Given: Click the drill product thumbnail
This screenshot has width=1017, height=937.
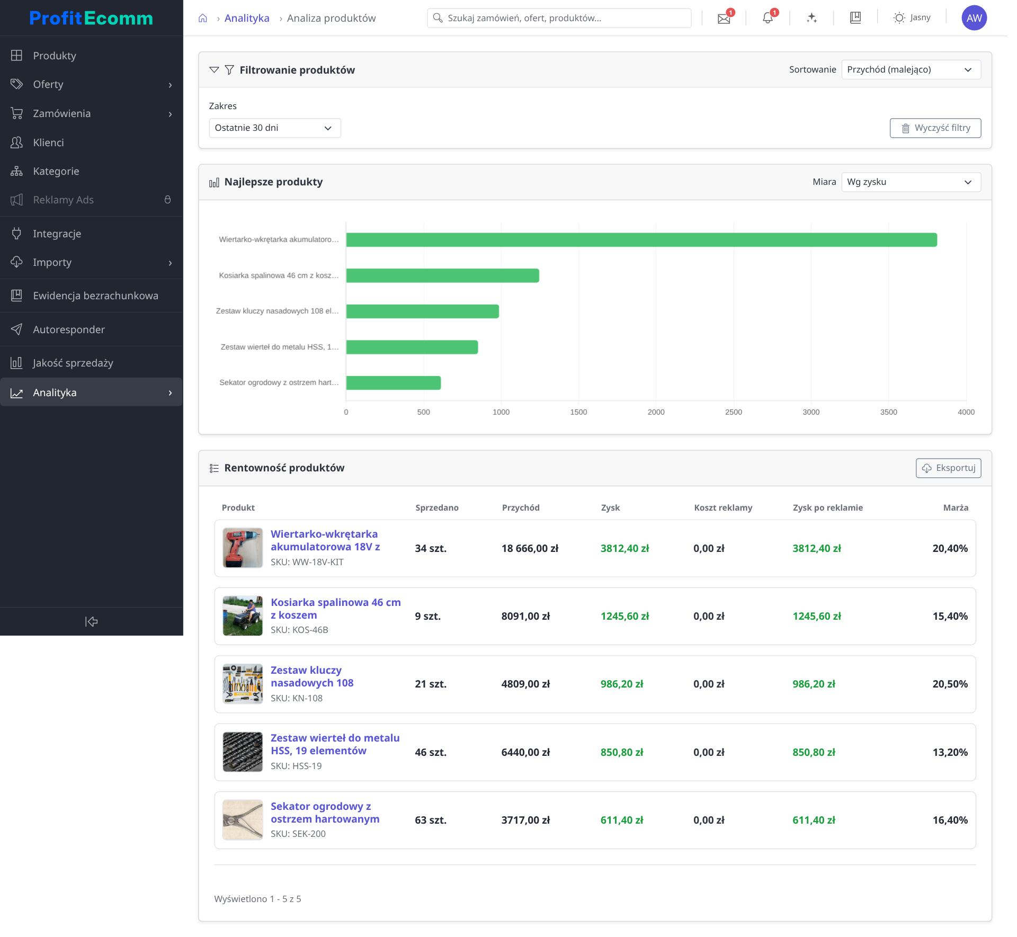Looking at the screenshot, I should 243,548.
